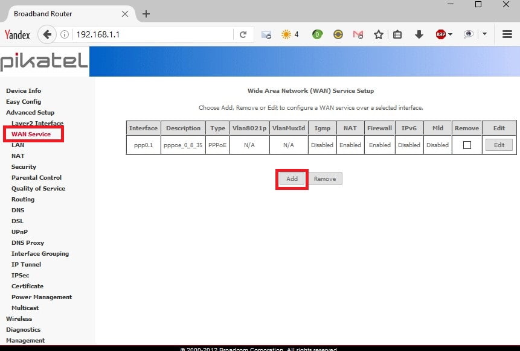This screenshot has width=520, height=351.
Task: Click the Adblock Plus ABP icon
Action: click(441, 34)
